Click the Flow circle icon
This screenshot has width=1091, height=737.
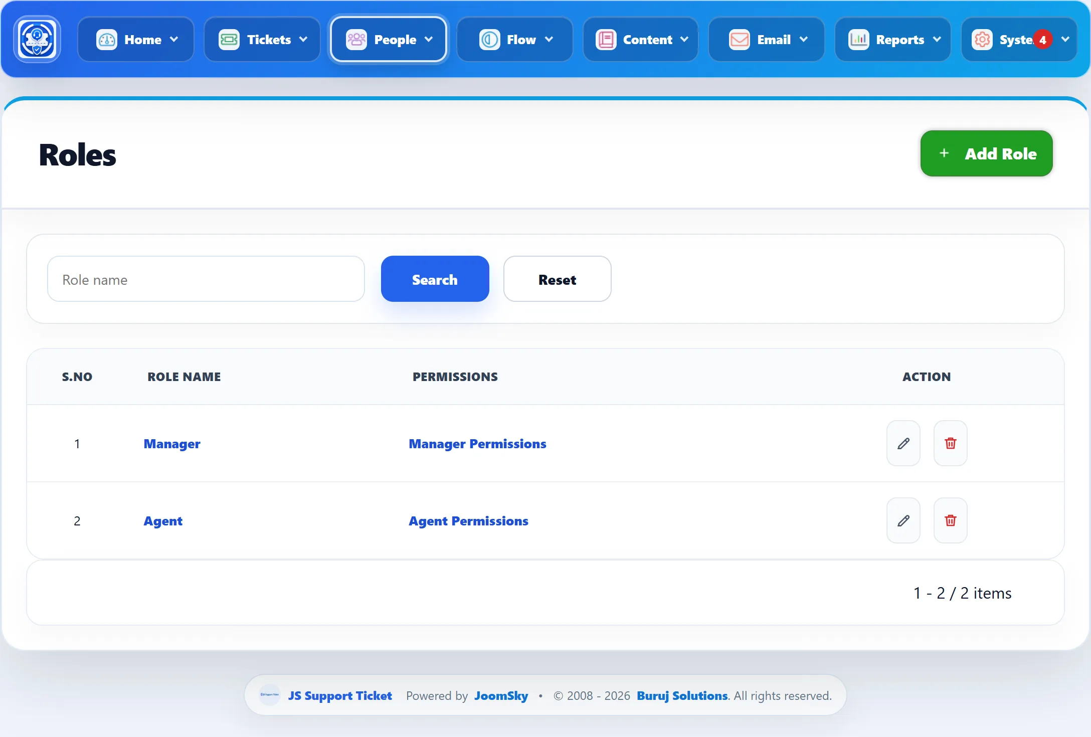(489, 39)
